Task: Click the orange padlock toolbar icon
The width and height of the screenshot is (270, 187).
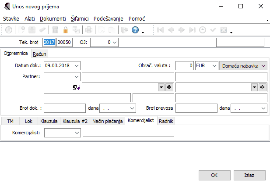Action: point(66,30)
